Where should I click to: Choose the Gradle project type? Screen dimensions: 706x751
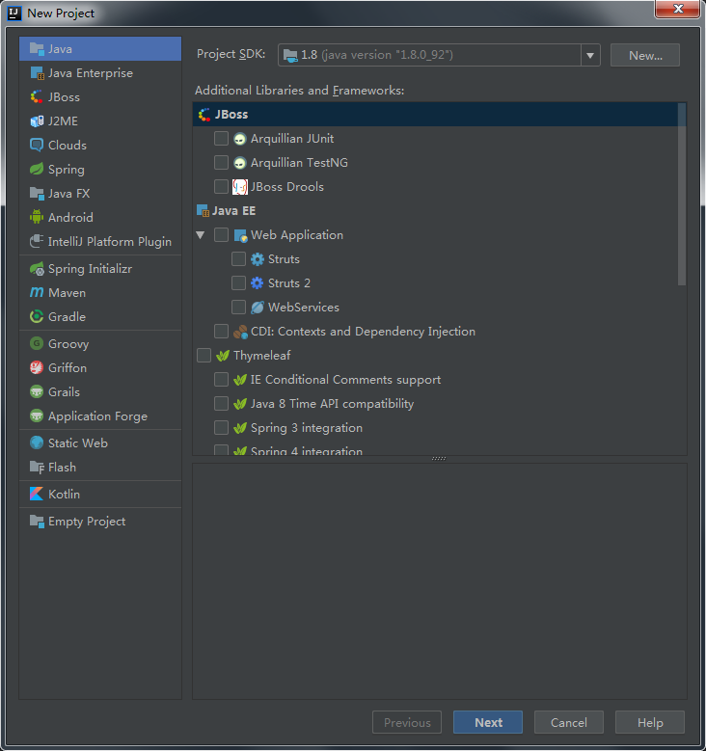click(x=100, y=316)
